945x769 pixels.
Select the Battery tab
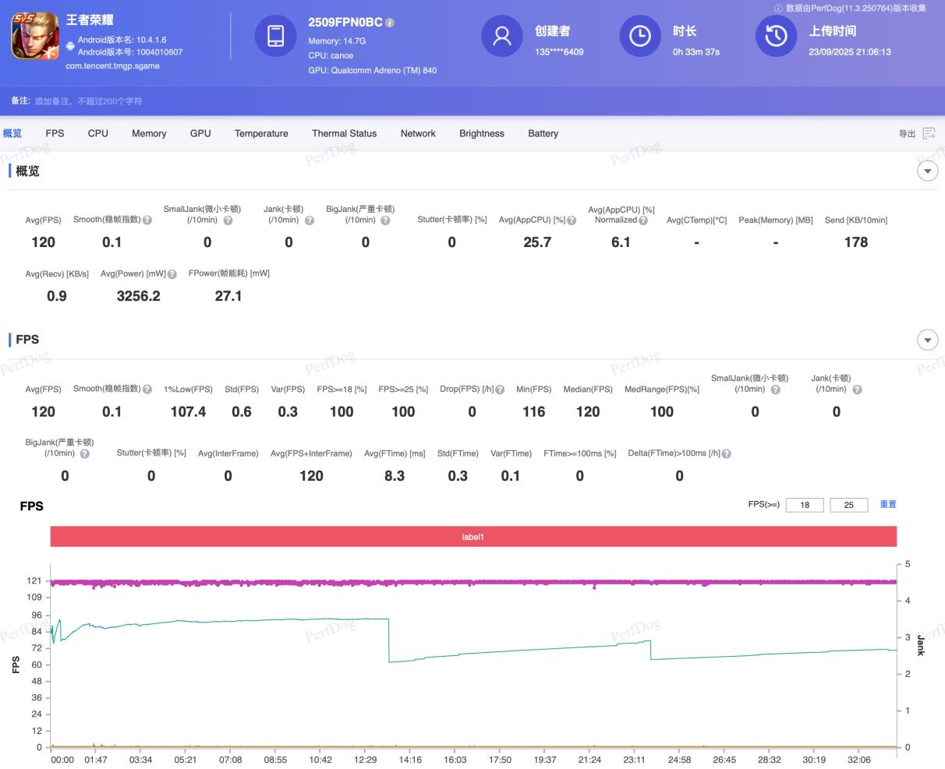[543, 133]
